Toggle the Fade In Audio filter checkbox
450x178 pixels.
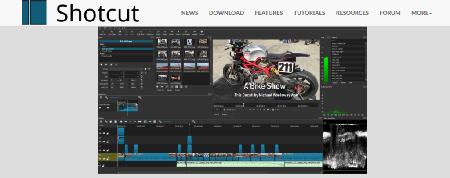click(101, 56)
